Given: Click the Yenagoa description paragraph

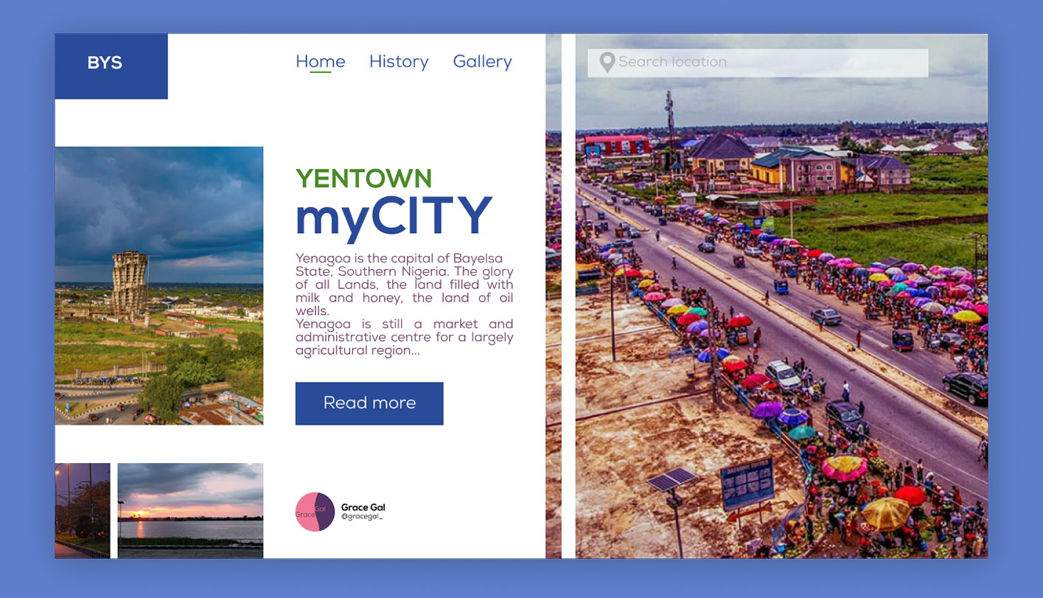Looking at the screenshot, I should (x=404, y=304).
